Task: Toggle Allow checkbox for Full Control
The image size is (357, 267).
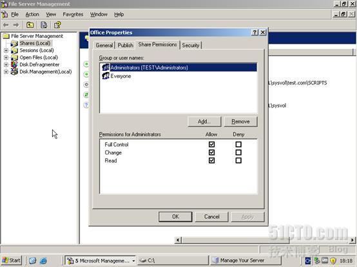Action: 211,144
